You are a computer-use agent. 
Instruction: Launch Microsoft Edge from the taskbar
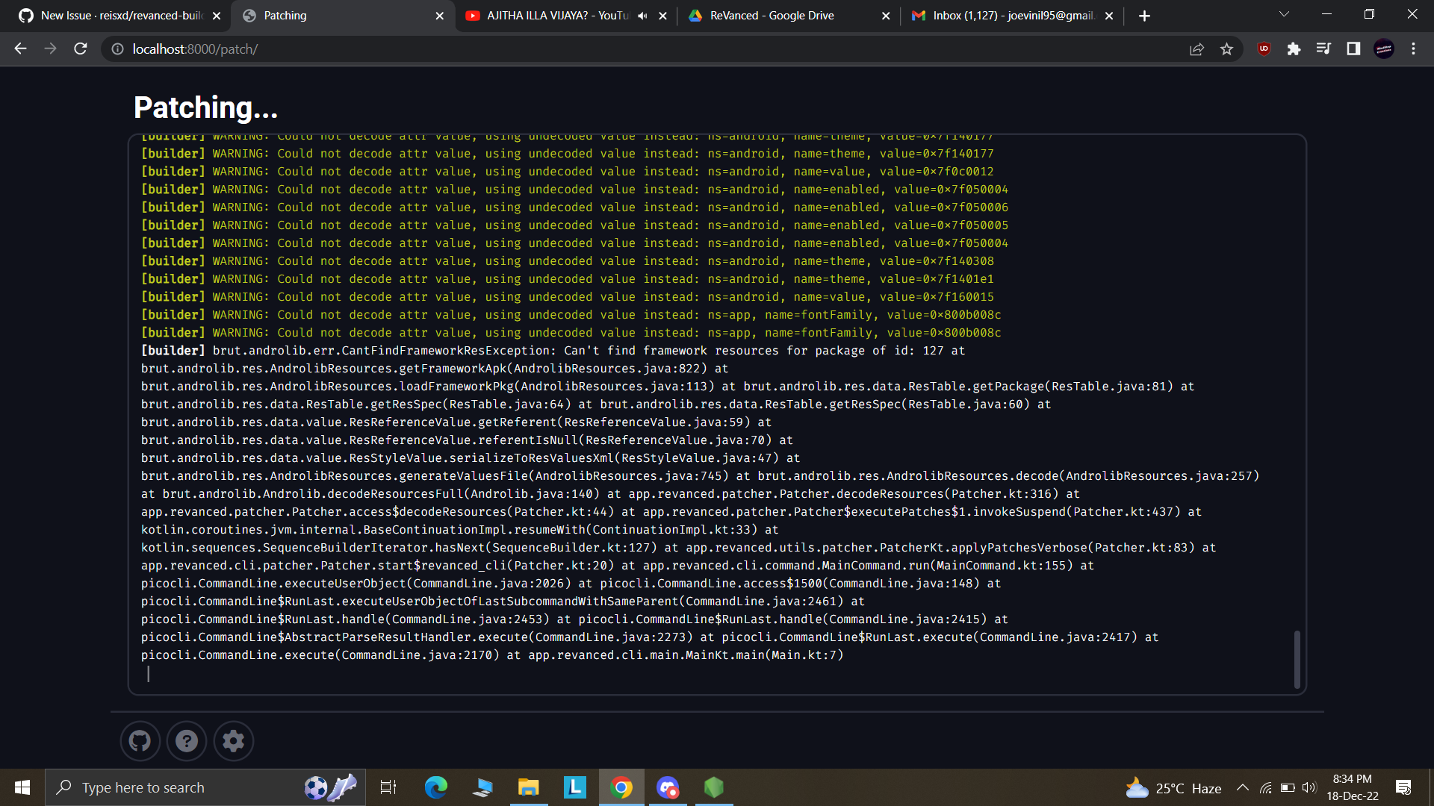coord(435,787)
